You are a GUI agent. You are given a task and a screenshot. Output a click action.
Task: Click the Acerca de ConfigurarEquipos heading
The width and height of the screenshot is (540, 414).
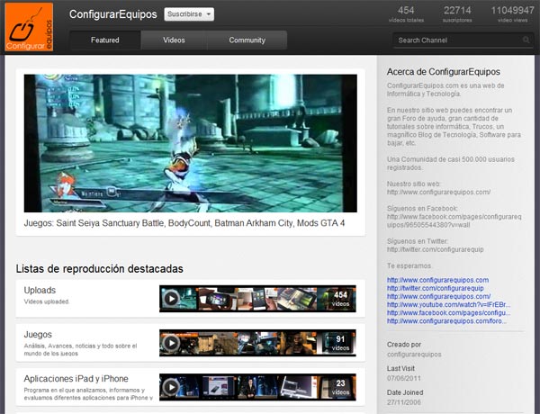(443, 72)
